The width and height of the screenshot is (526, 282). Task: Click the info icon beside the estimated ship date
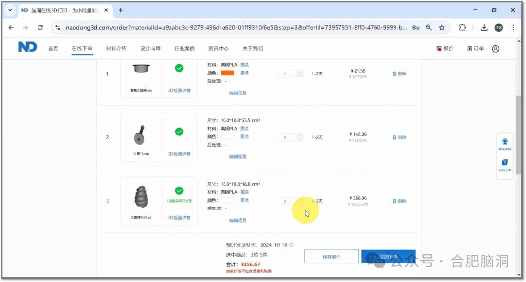(291, 245)
